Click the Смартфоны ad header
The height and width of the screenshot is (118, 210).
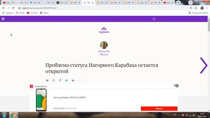[x=40, y=87]
